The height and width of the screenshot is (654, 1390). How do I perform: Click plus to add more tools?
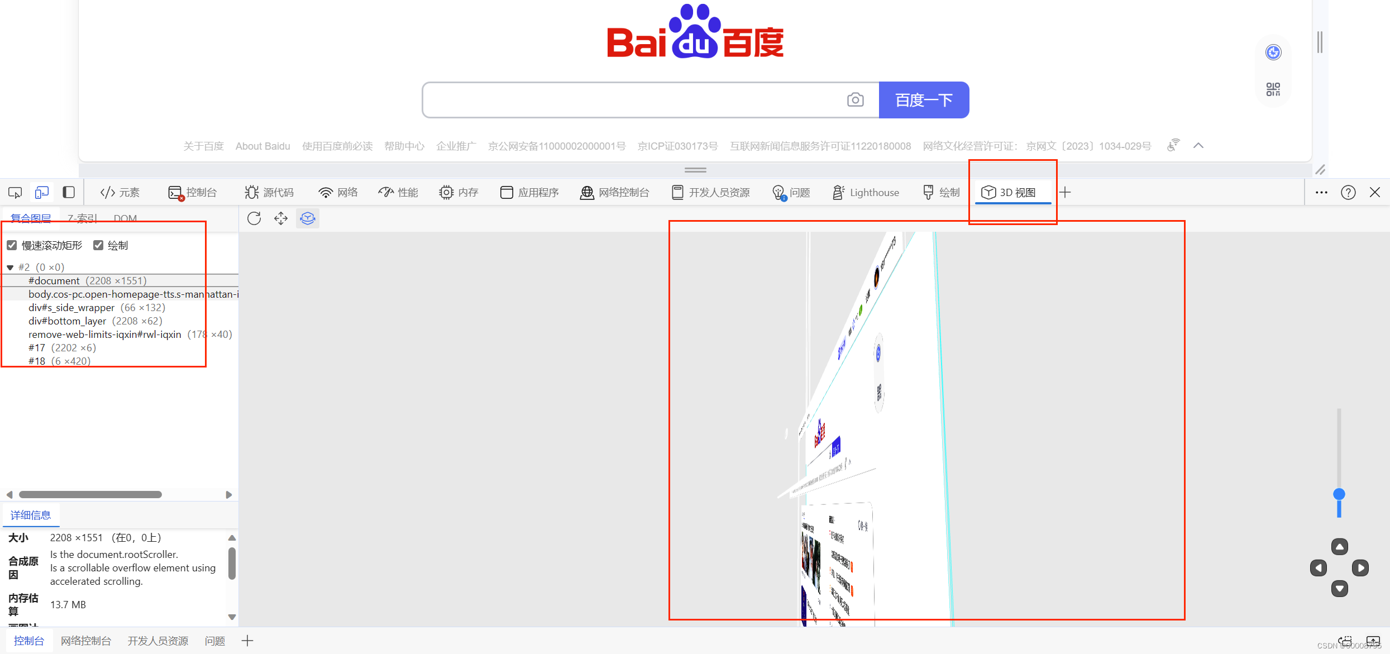[1066, 193]
